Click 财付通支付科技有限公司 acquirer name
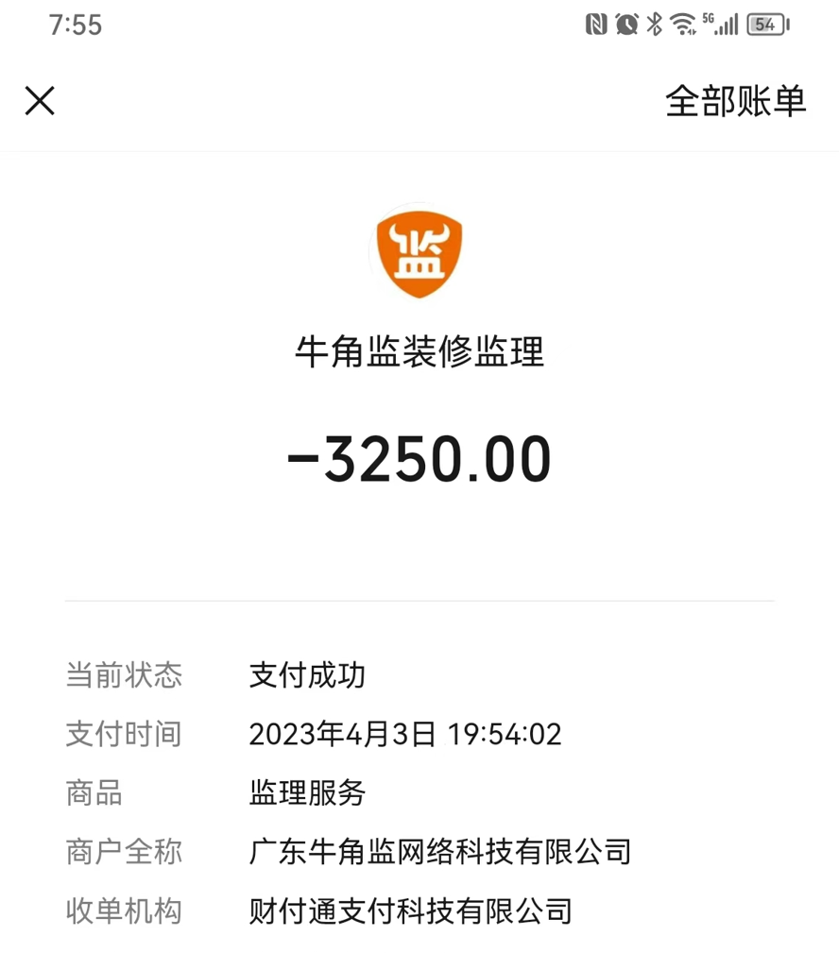The image size is (839, 953). (x=411, y=910)
